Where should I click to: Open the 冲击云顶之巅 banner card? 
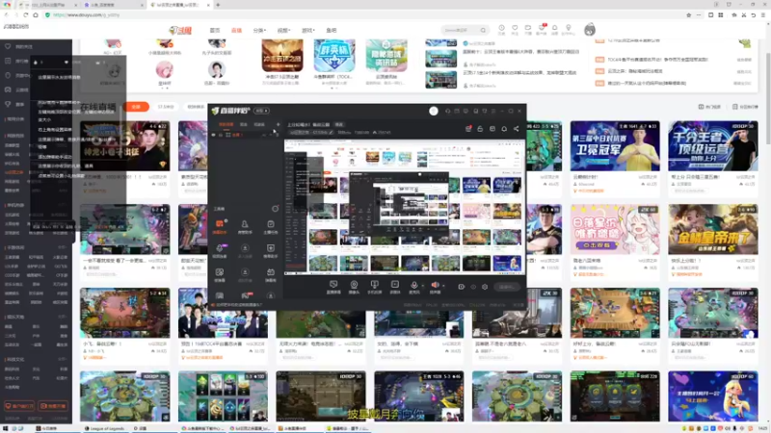click(x=281, y=56)
